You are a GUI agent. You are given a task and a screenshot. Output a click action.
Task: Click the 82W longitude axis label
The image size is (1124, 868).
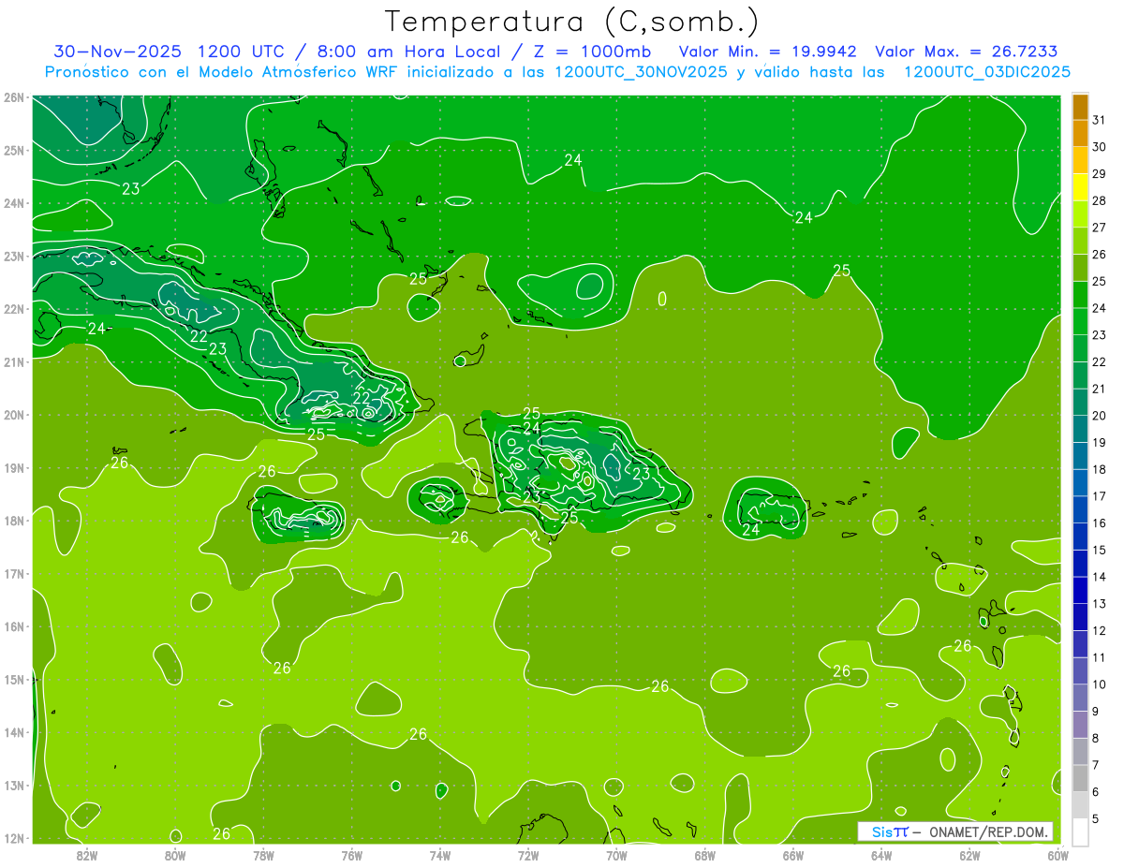87,855
